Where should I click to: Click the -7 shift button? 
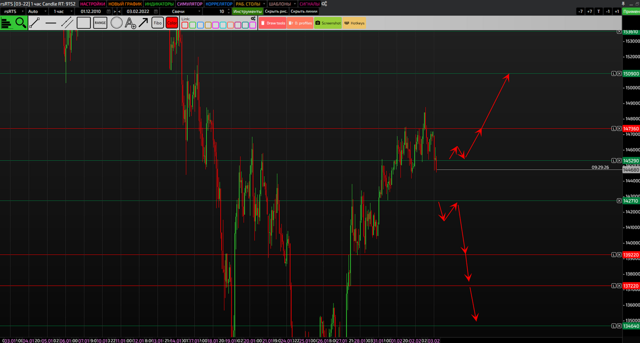point(580,11)
